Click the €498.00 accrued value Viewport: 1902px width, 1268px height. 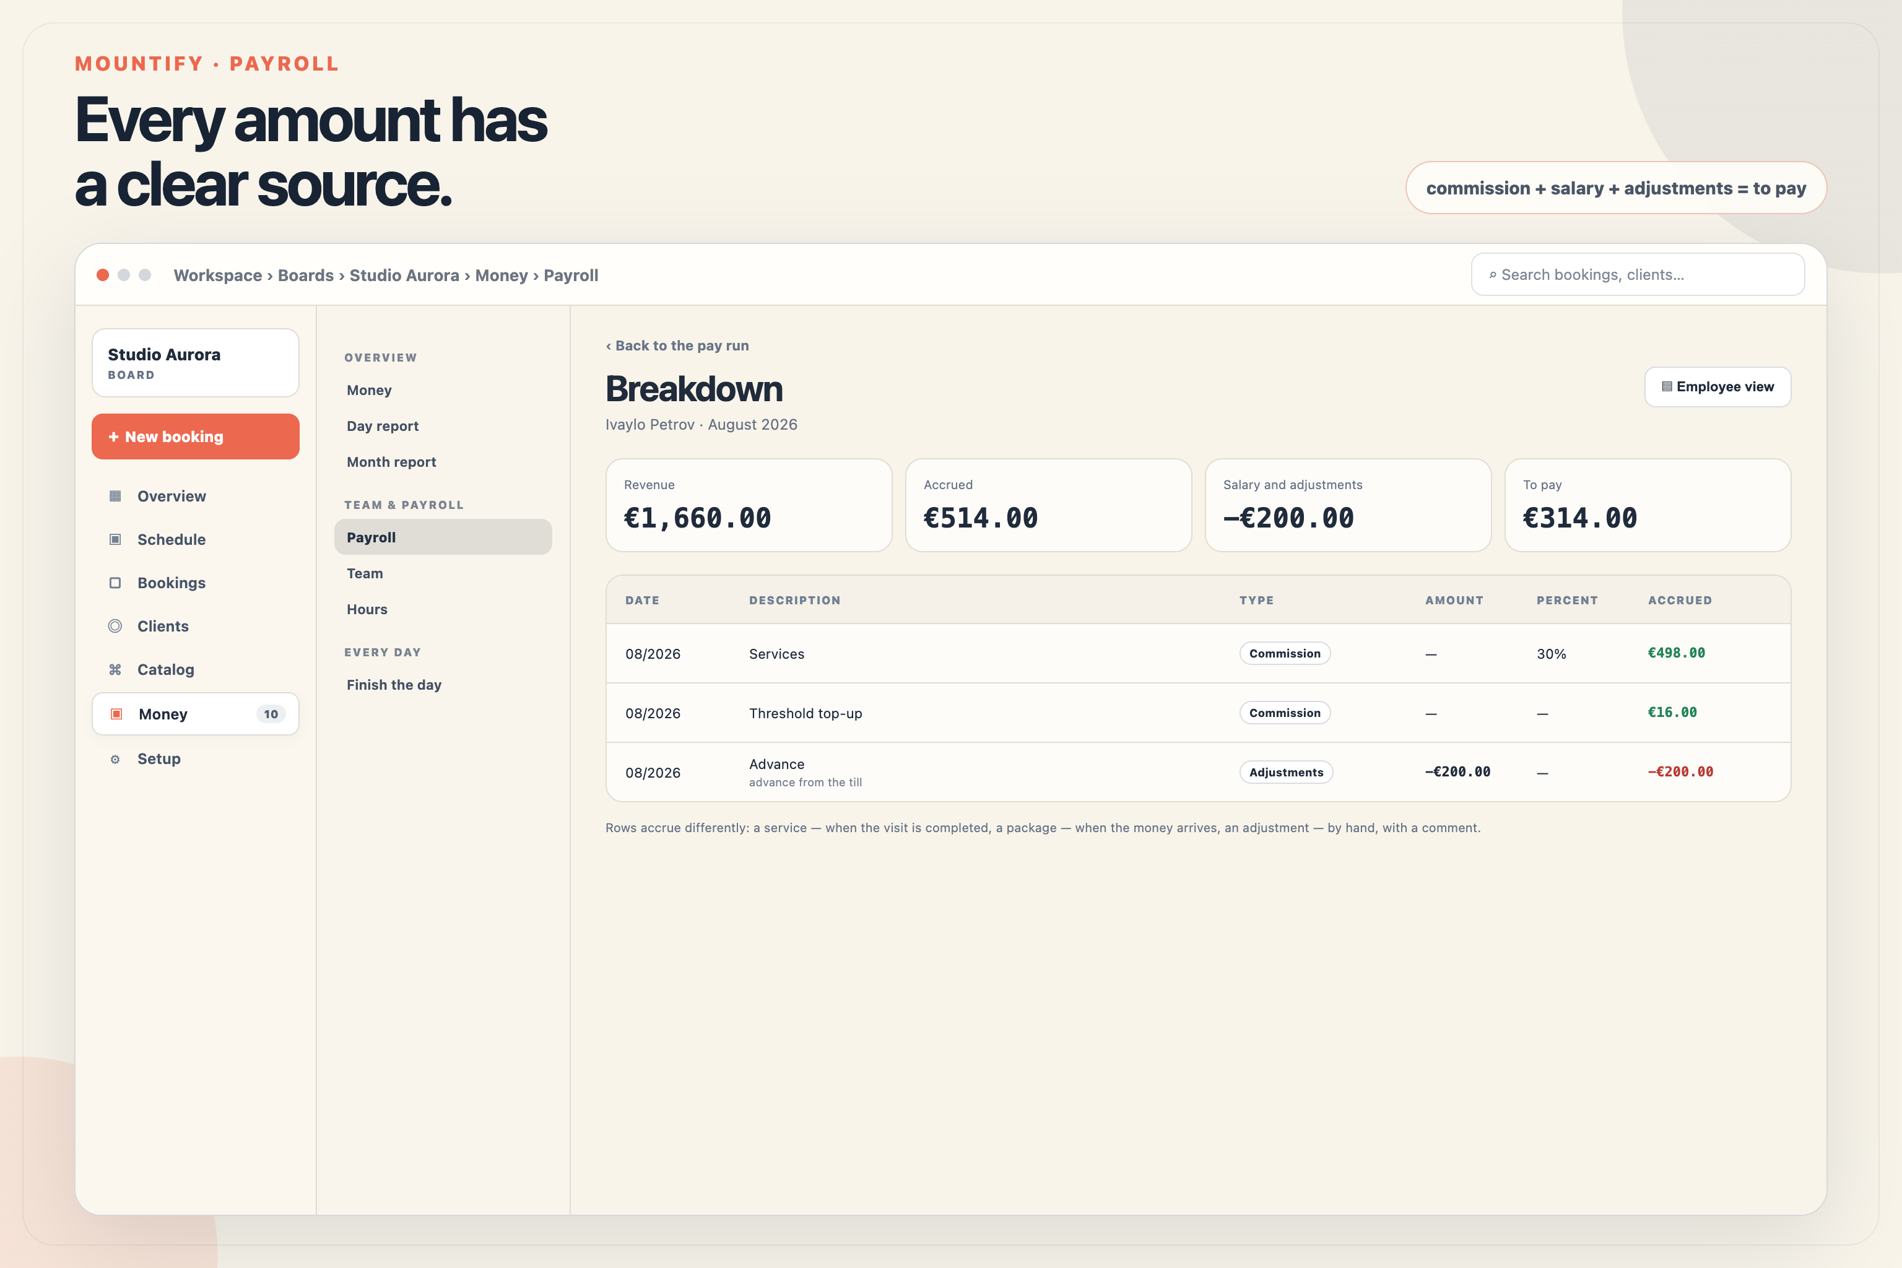[x=1677, y=653]
